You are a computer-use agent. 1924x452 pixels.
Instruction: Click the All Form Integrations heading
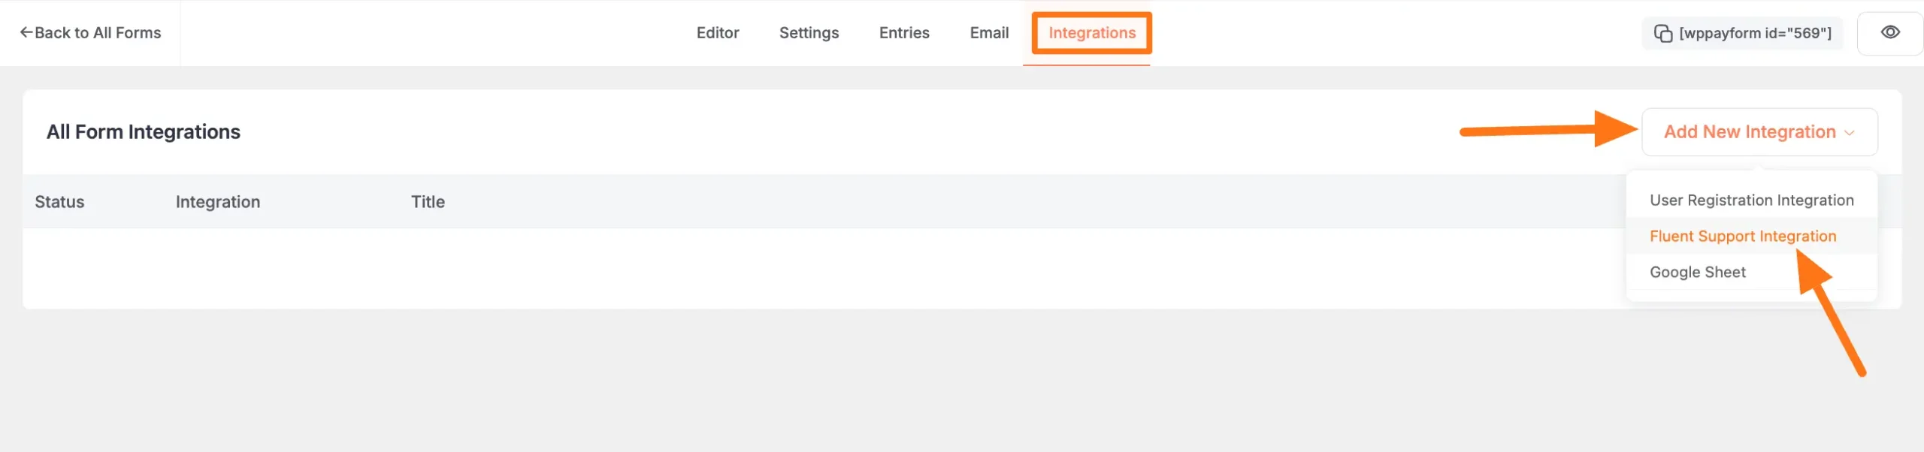click(x=143, y=131)
